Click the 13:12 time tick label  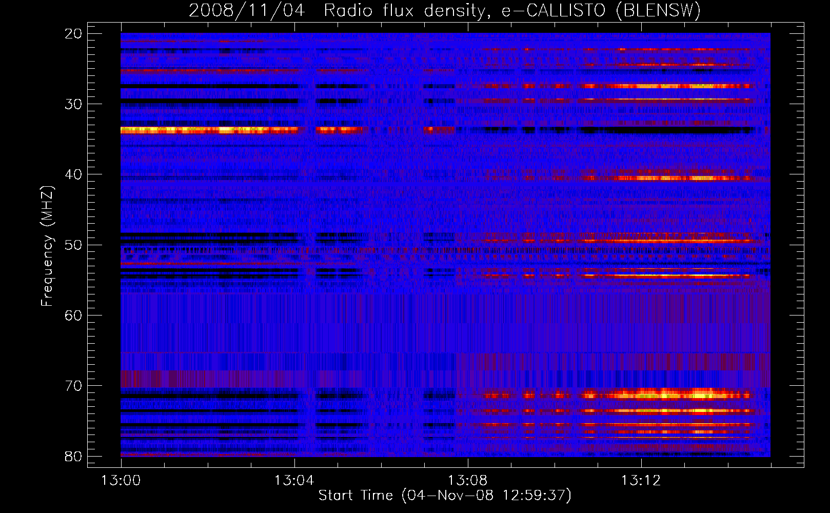[x=641, y=481]
